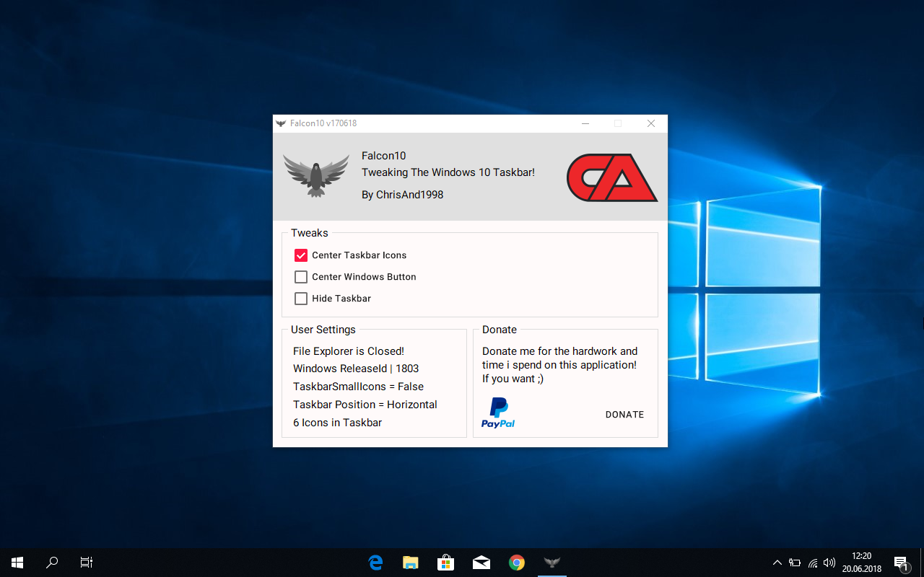Click the DONATE button
924x577 pixels.
pyautogui.click(x=625, y=415)
